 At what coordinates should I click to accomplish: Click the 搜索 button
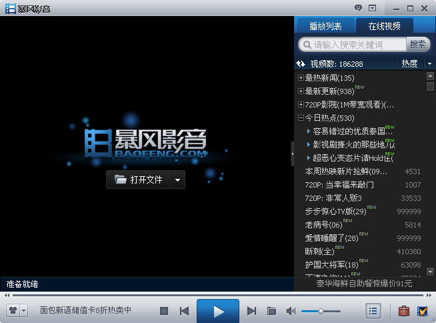tap(417, 45)
